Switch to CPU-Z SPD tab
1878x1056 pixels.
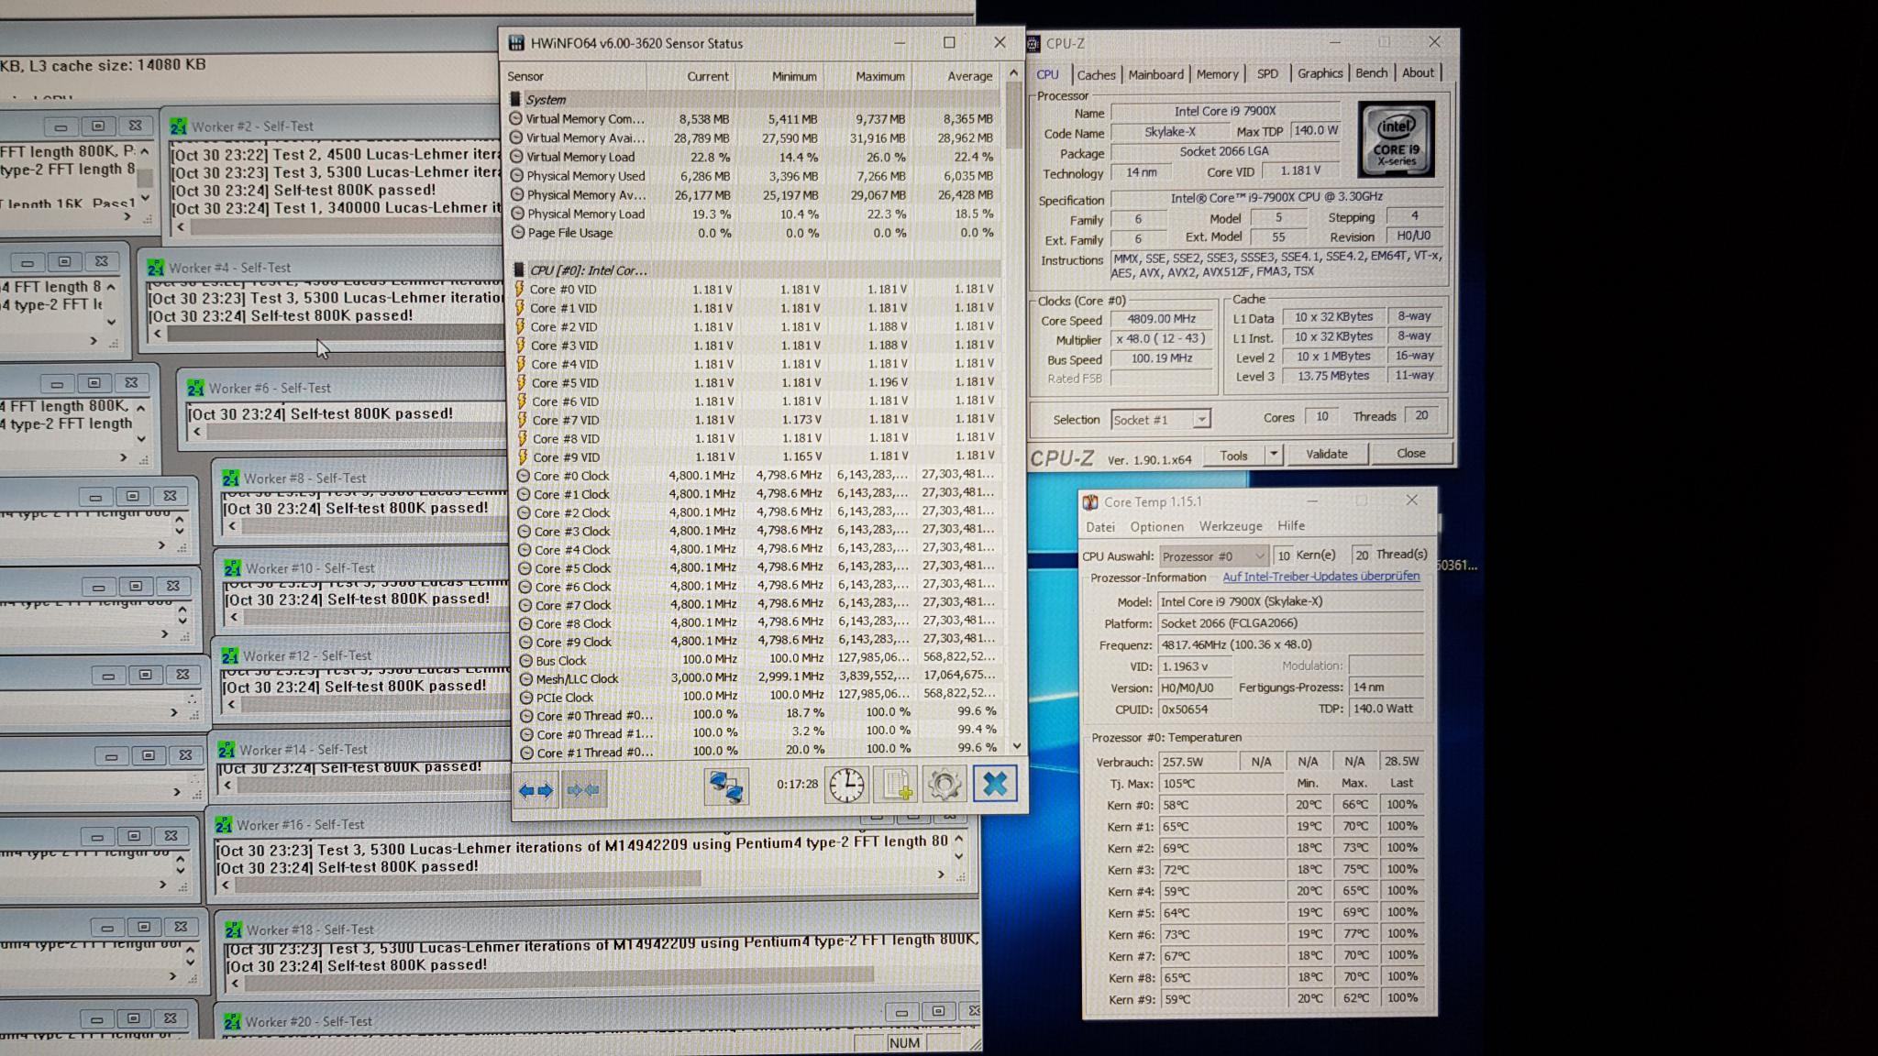pyautogui.click(x=1267, y=73)
